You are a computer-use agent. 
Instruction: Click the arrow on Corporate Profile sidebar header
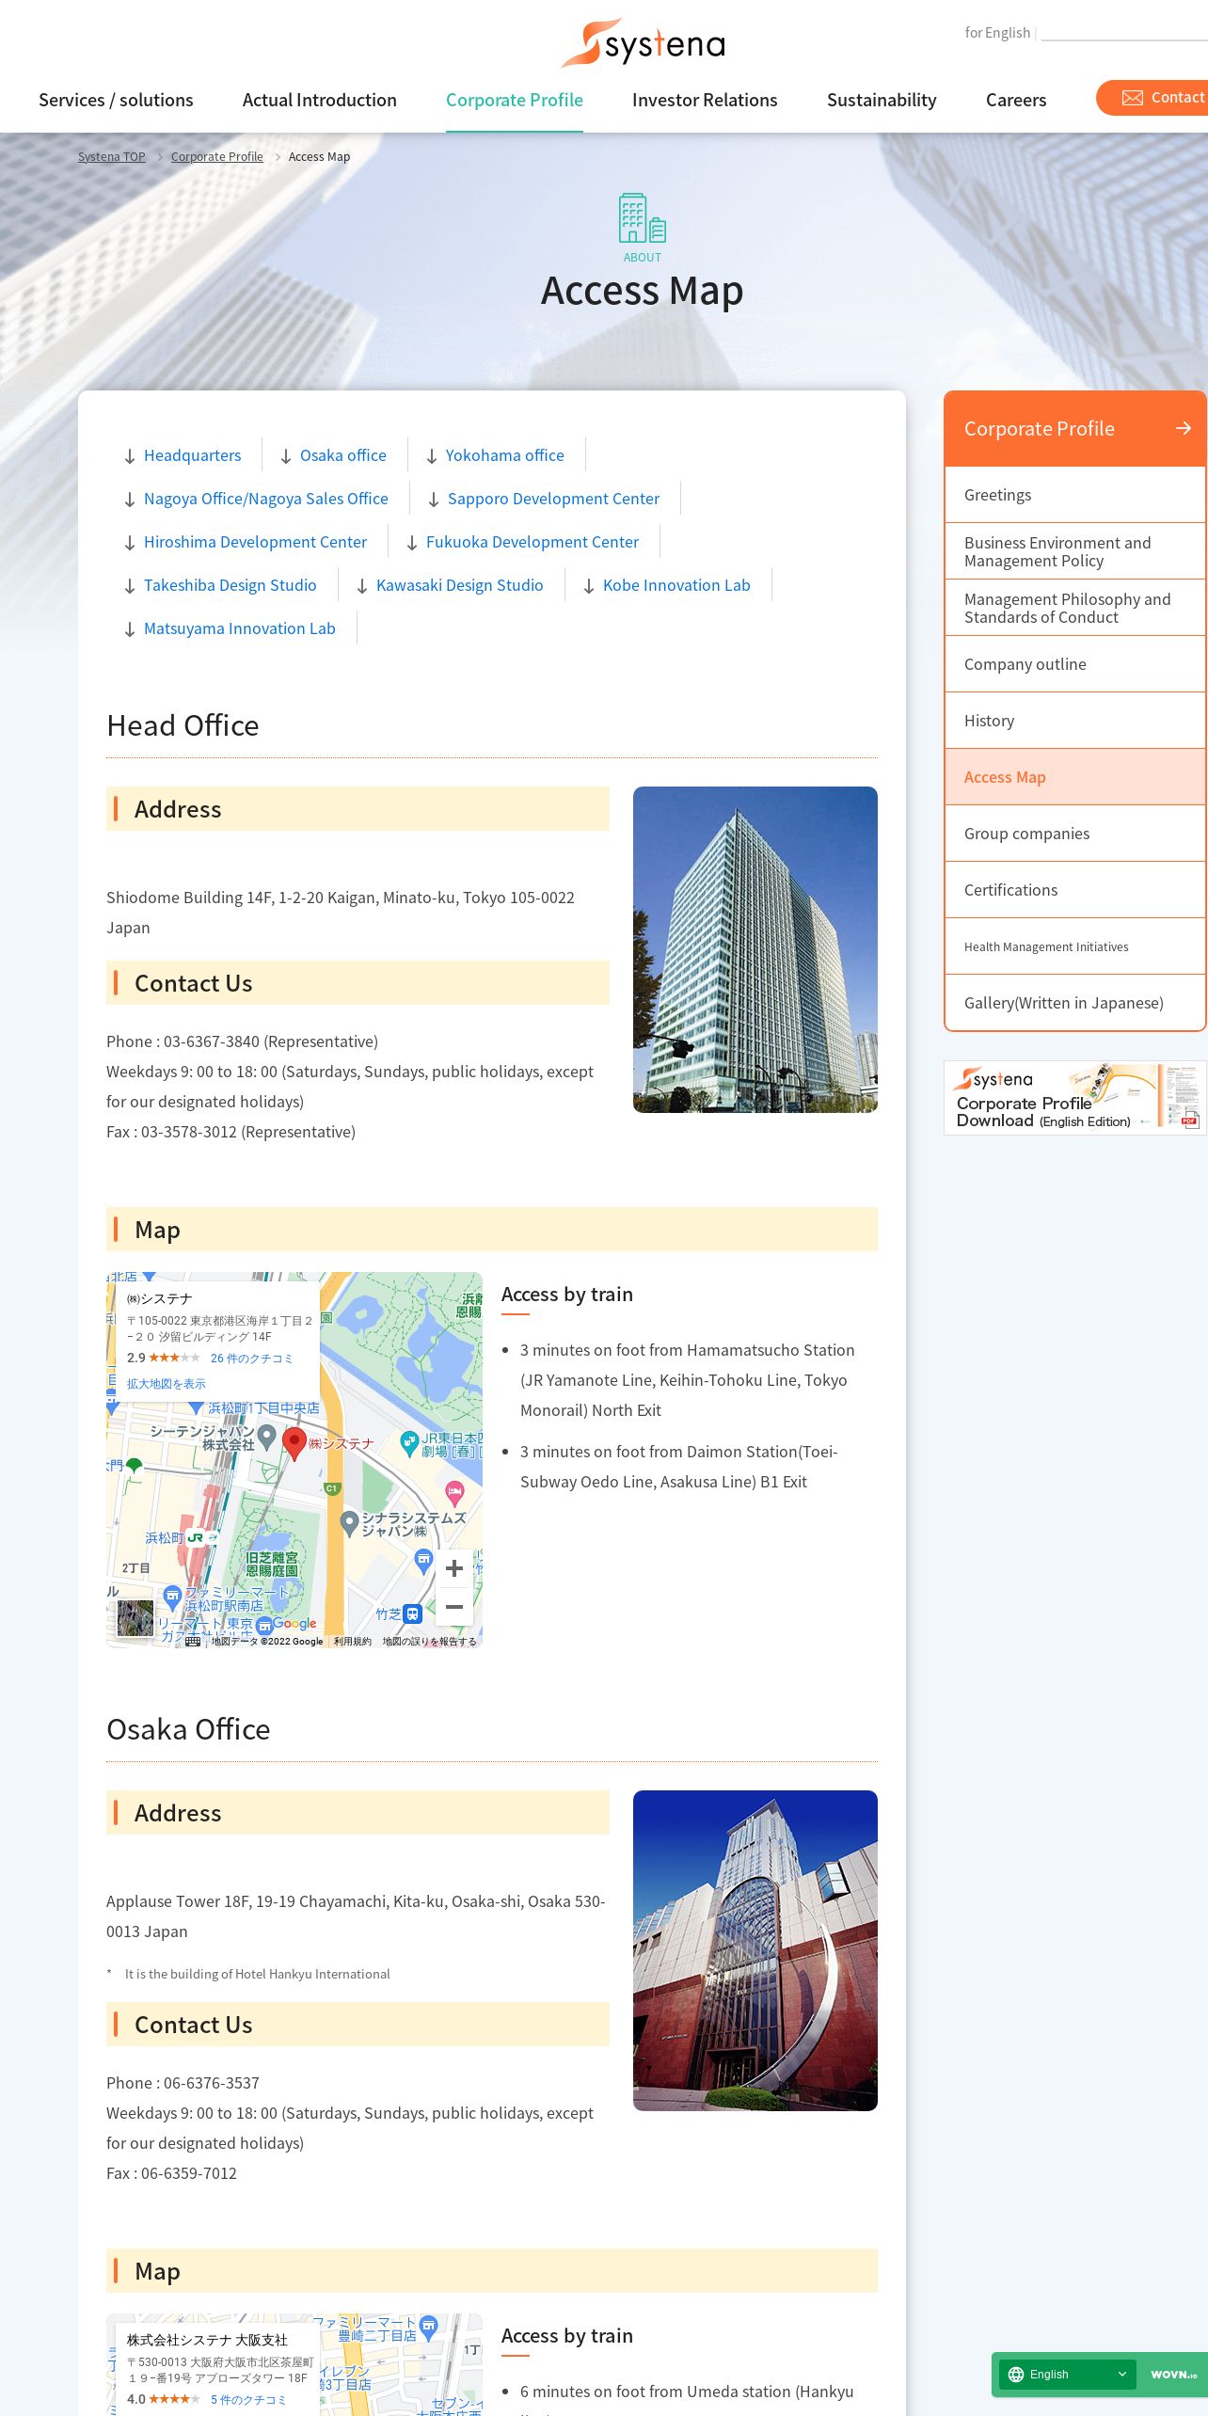pos(1184,428)
